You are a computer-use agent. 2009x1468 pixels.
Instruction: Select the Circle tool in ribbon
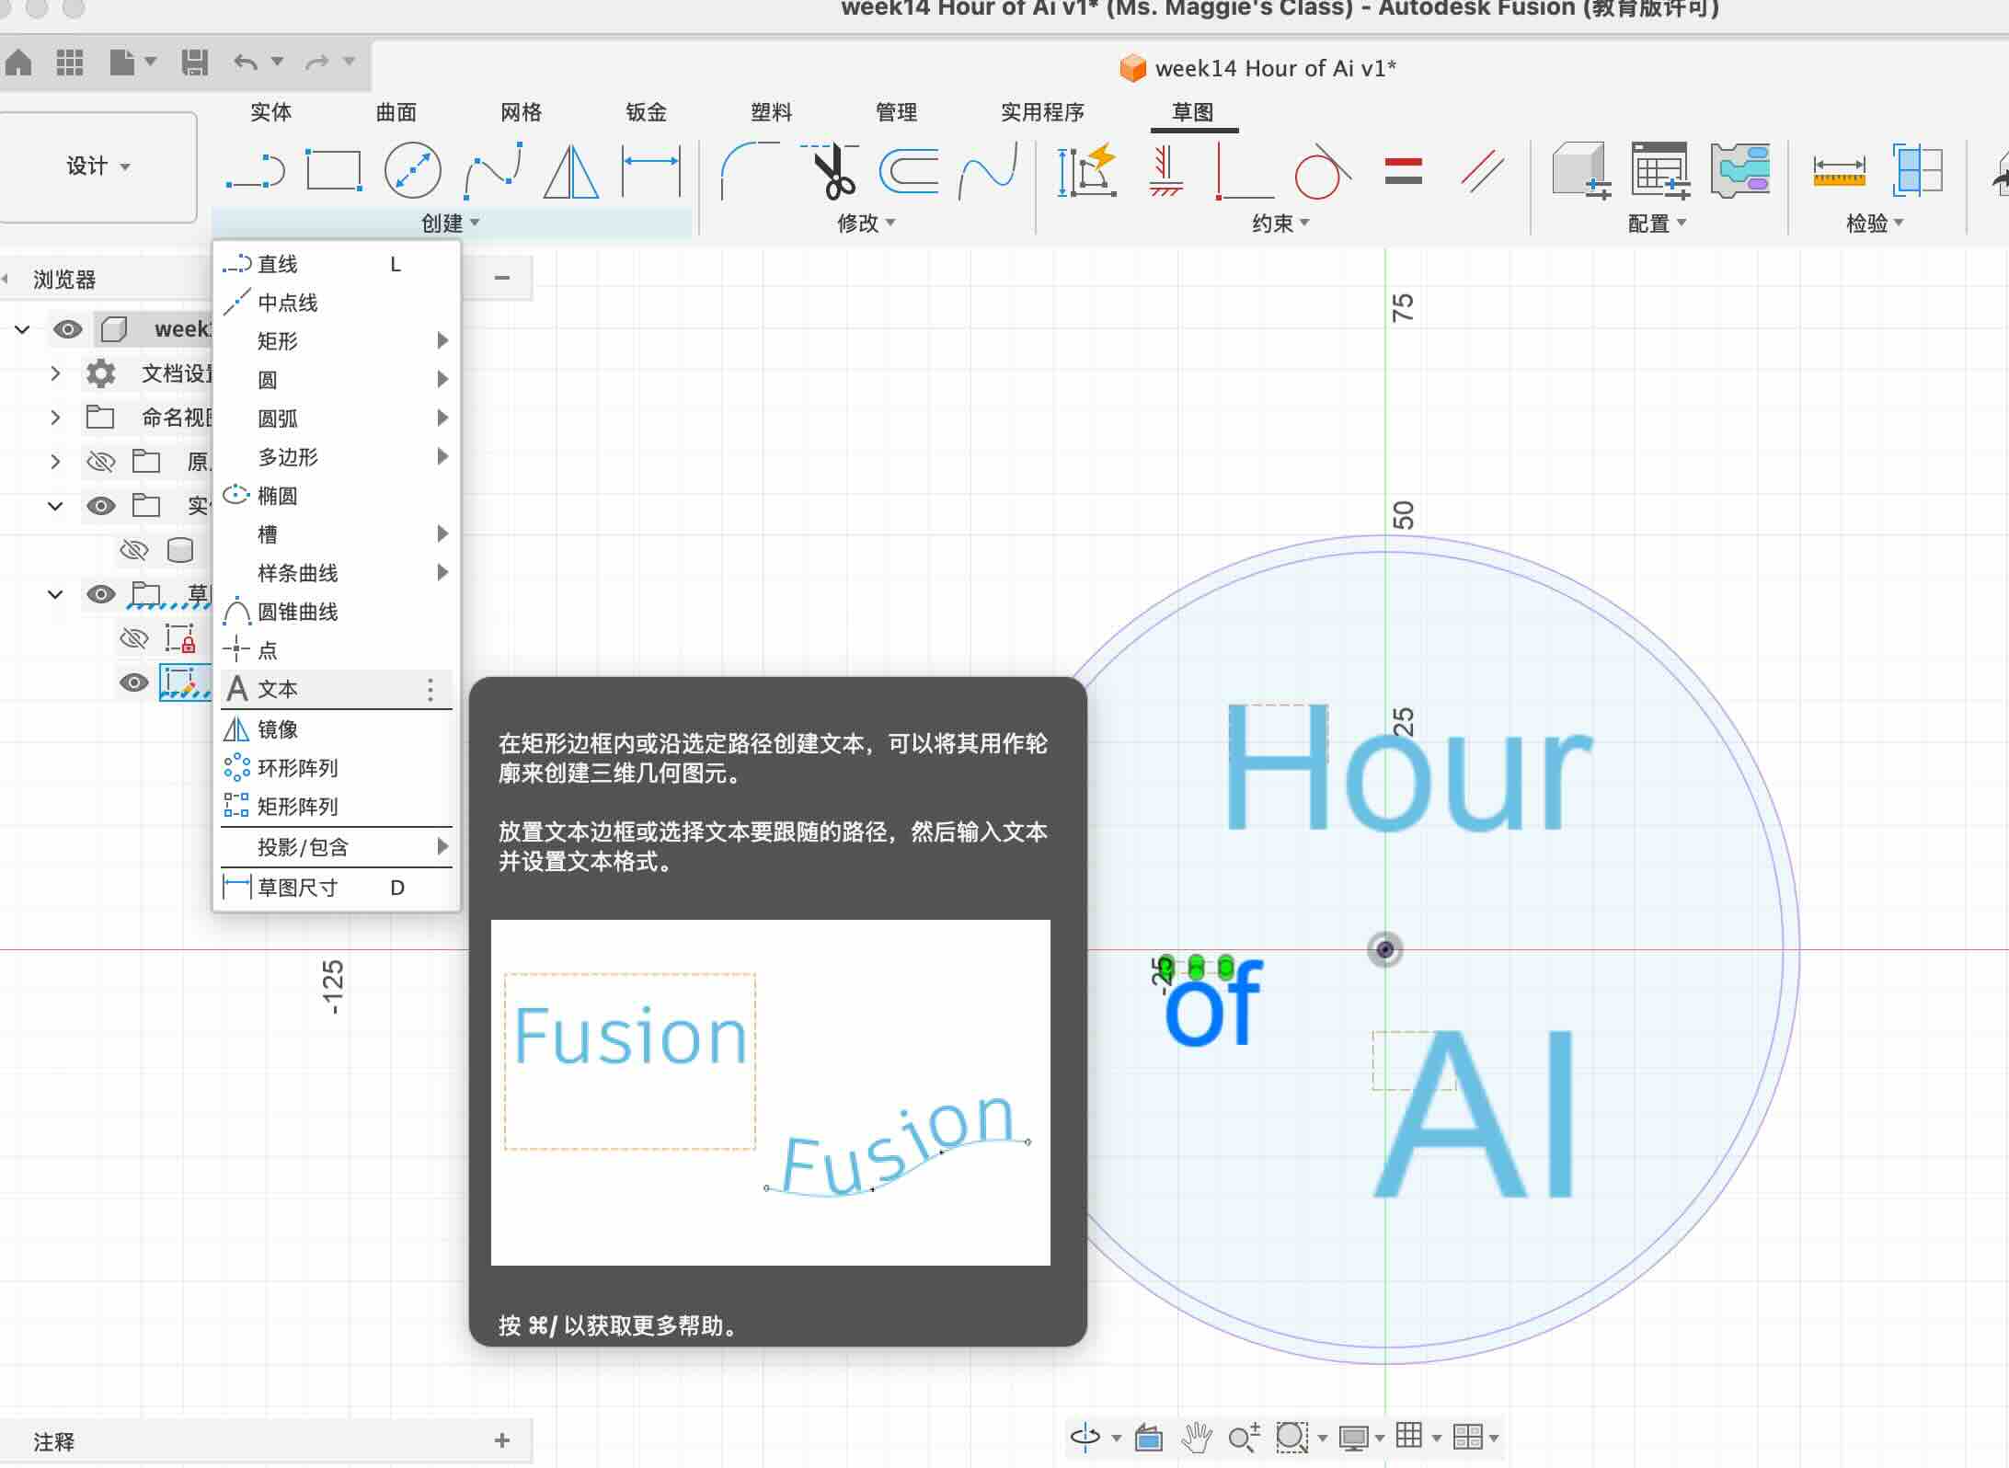(x=412, y=171)
